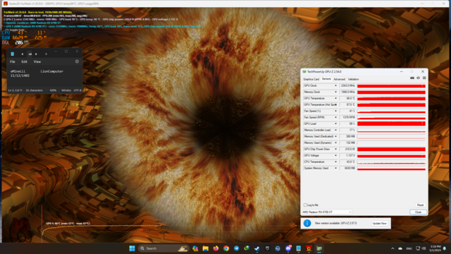Click the blue info icon in update notice
This screenshot has width=451, height=254.
pos(307,223)
